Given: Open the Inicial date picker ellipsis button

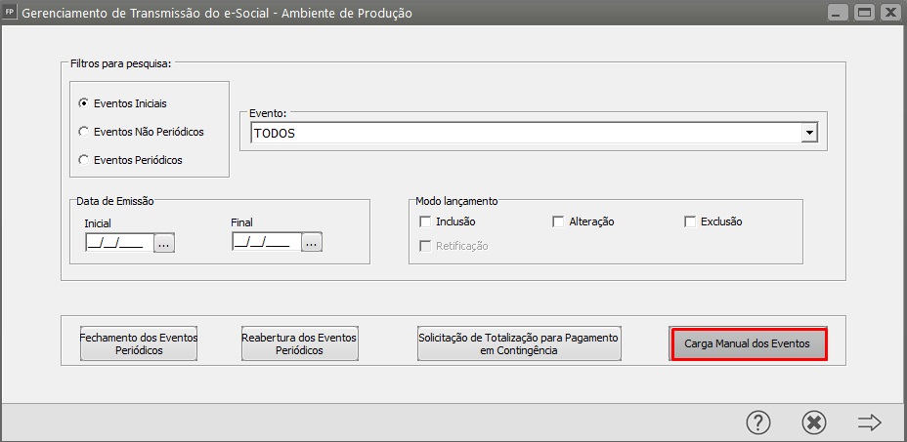Looking at the screenshot, I should (x=164, y=243).
